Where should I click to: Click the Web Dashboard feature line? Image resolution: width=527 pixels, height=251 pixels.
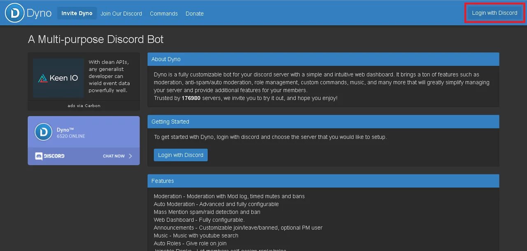199,220
